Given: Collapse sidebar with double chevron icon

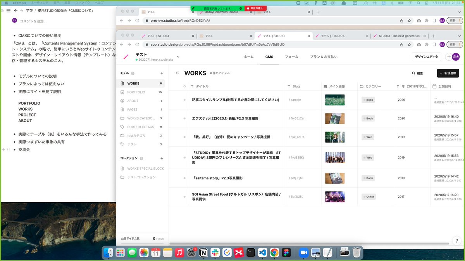Looking at the screenshot, I should pyautogui.click(x=177, y=73).
